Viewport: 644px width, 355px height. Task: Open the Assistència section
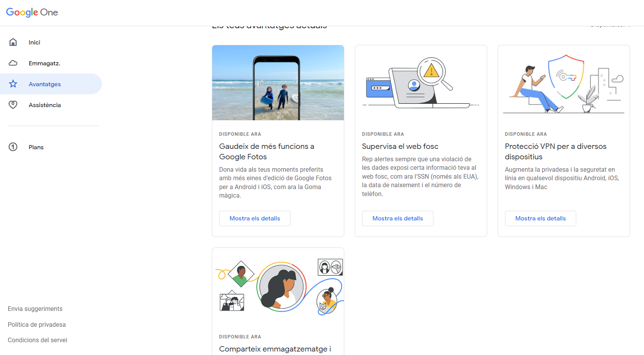point(51,105)
